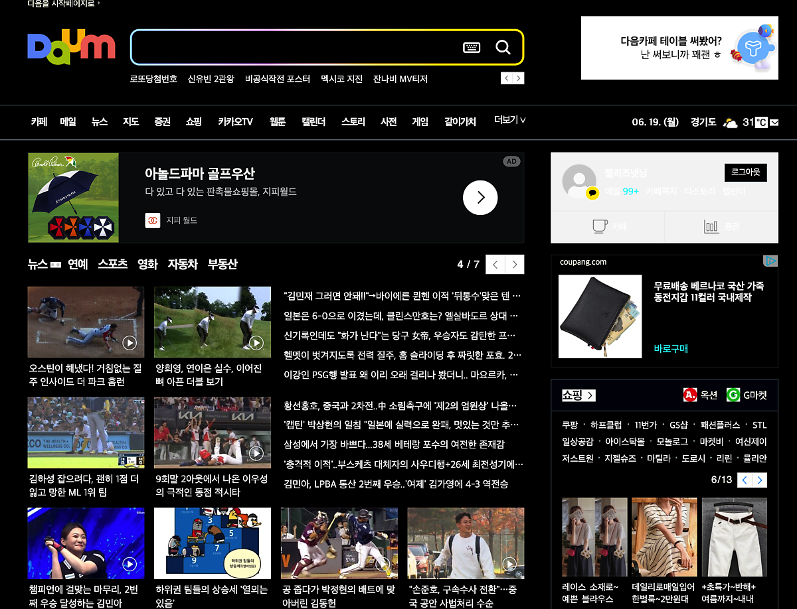Open the cafe cup icon in profile box
Screen dimensions: 797x609
(600, 226)
